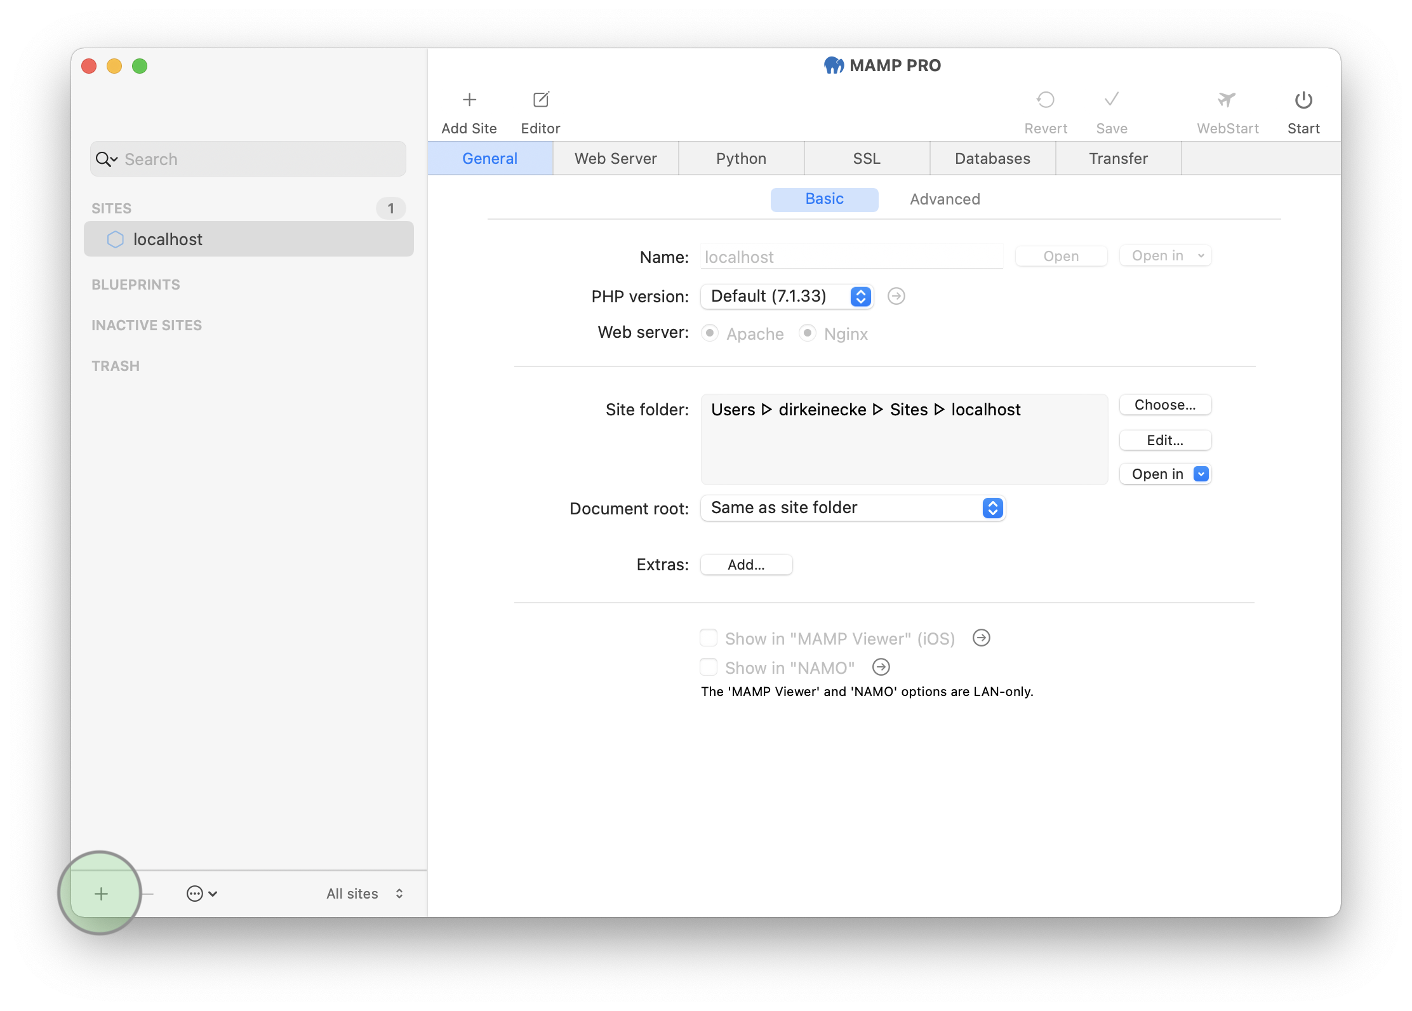Click the Open button beside Name
The image size is (1412, 1011).
point(1061,256)
